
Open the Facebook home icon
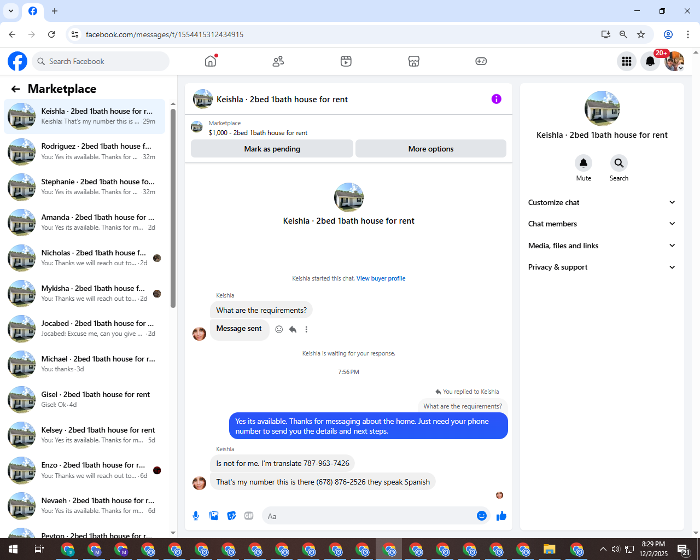pos(211,61)
